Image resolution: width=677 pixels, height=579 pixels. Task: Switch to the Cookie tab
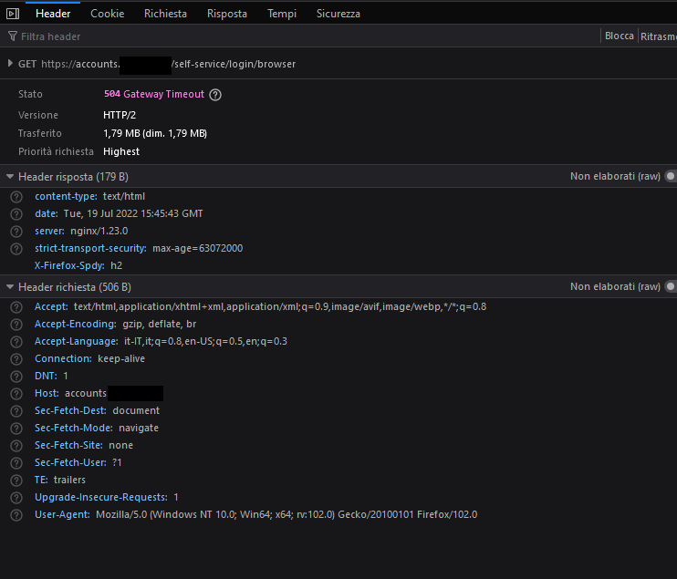pyautogui.click(x=108, y=14)
